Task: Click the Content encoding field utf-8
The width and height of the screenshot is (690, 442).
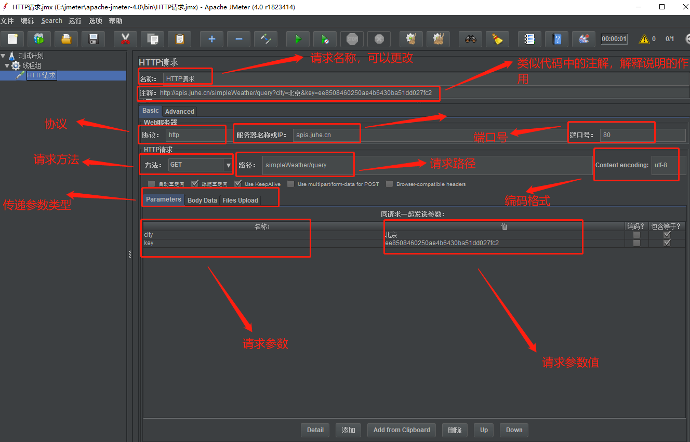Action: [x=669, y=165]
